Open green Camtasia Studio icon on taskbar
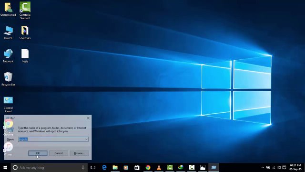 (x=170, y=168)
